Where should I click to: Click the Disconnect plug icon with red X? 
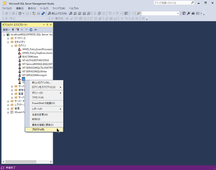[17, 30]
